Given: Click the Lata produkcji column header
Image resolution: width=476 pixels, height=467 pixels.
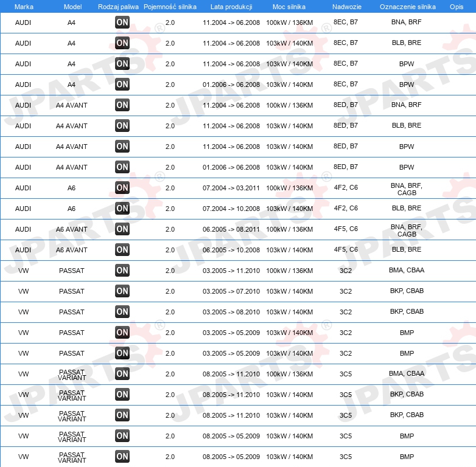Looking at the screenshot, I should tap(231, 7).
